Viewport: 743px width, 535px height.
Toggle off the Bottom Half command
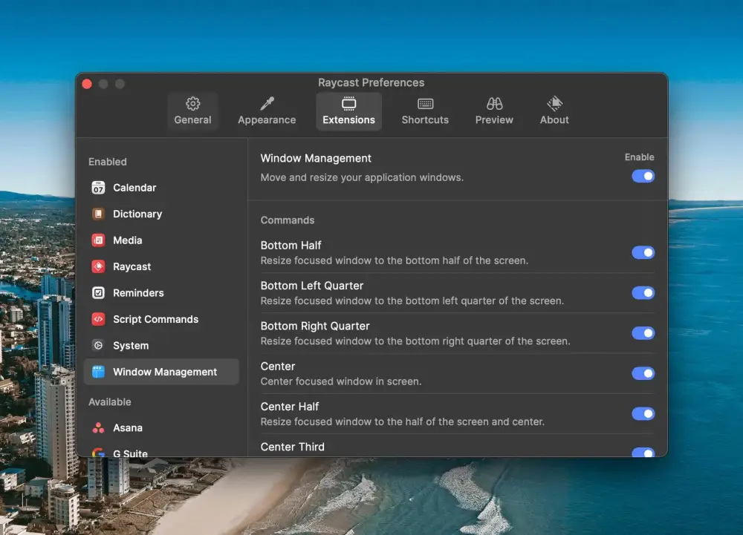[x=643, y=252]
